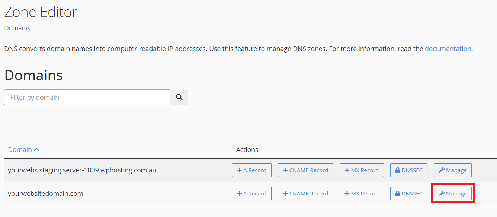This screenshot has height=217, width=497.
Task: Click the Actions column header
Action: [247, 150]
